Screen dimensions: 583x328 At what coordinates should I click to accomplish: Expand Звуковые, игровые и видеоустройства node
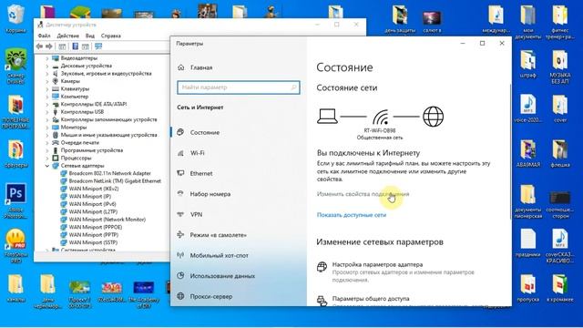point(47,74)
